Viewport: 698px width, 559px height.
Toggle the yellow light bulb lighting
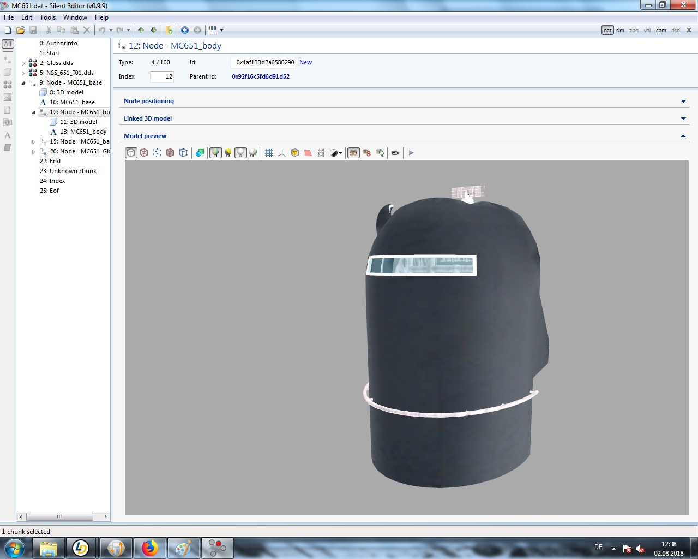(228, 153)
